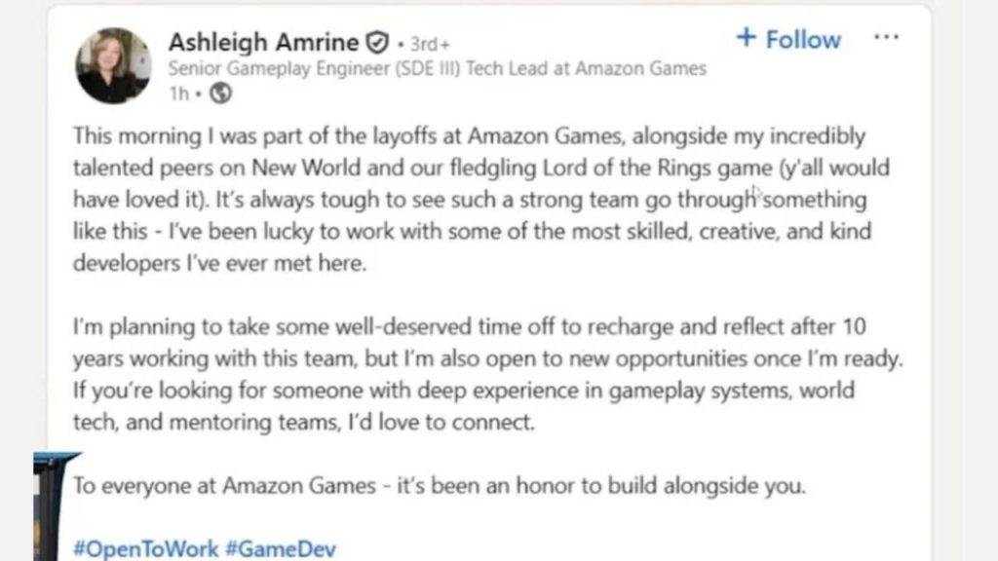This screenshot has height=561, width=998.
Task: Open the three-dot overflow menu on the post
Action: 887,35
